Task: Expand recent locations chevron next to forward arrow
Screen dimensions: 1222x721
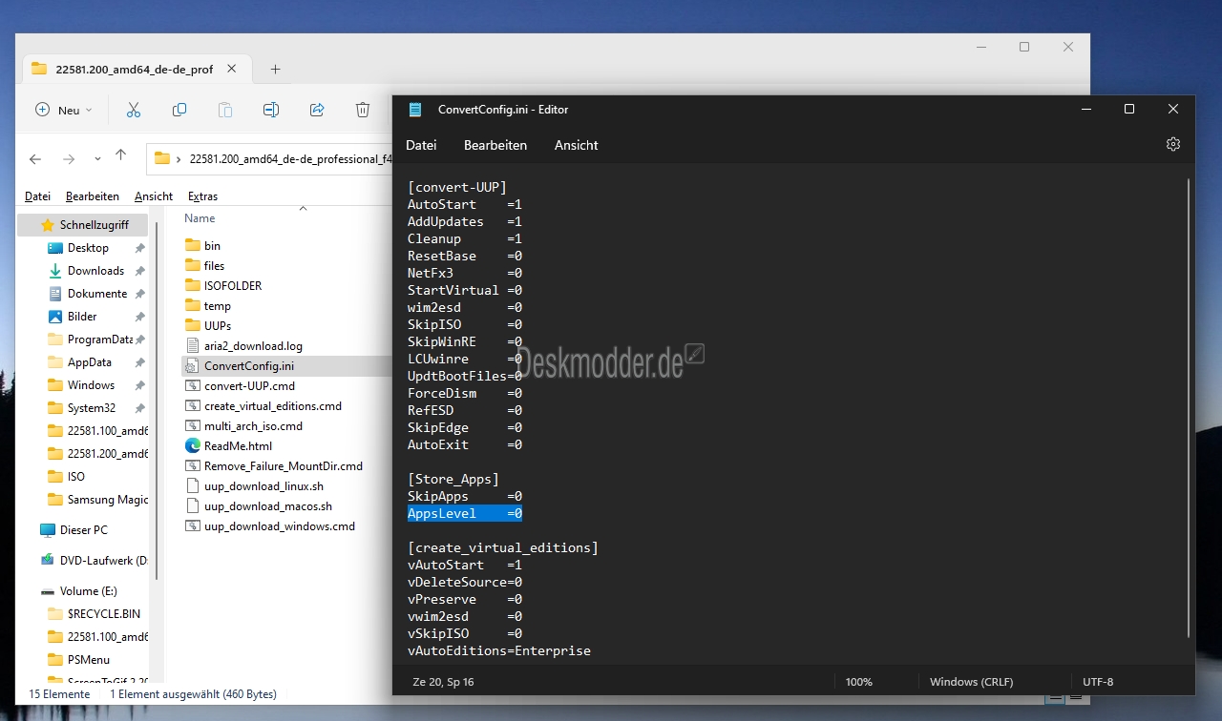Action: click(x=97, y=159)
